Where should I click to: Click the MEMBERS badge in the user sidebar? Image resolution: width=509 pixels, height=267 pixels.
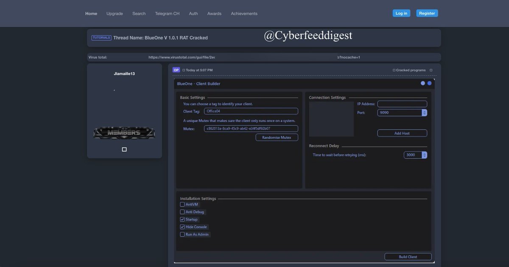124,132
